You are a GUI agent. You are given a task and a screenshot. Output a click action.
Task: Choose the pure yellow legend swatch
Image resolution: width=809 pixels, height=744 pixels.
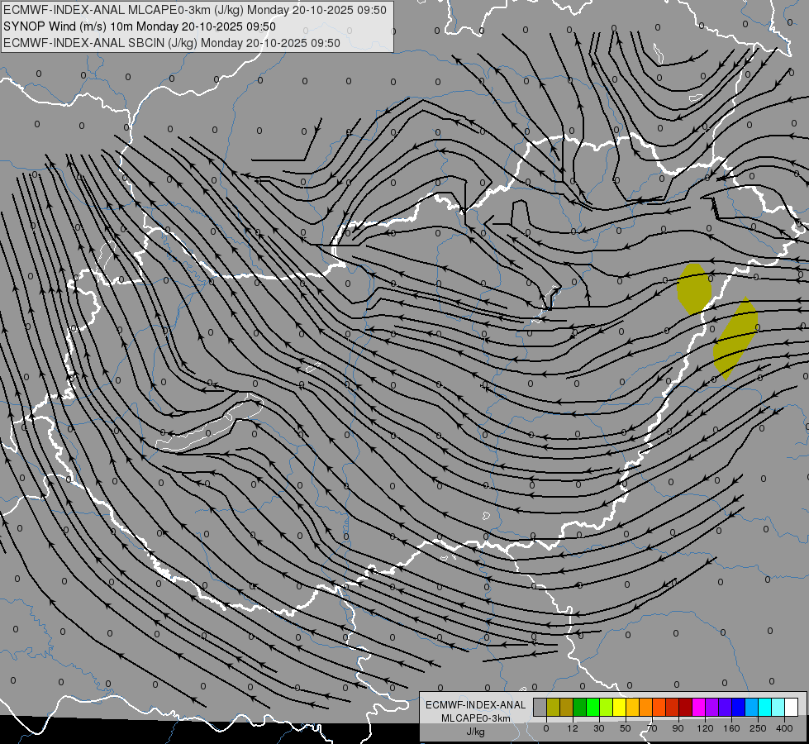(x=620, y=707)
